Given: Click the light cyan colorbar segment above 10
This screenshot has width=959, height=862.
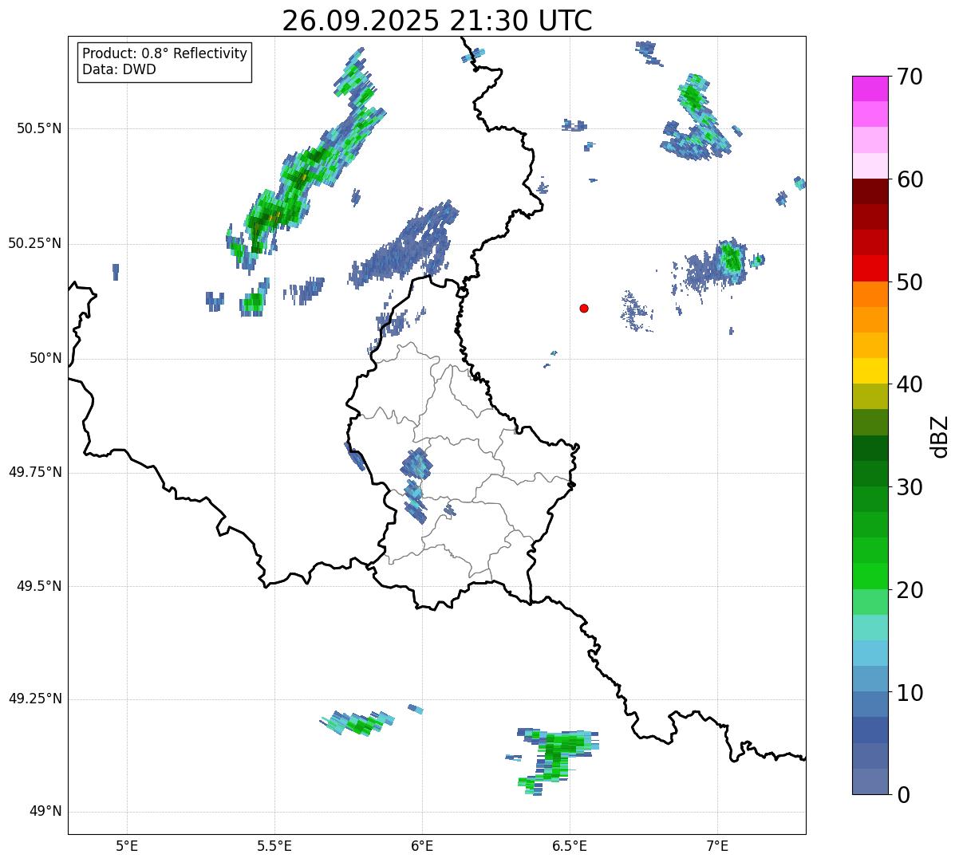Looking at the screenshot, I should pos(870,654).
